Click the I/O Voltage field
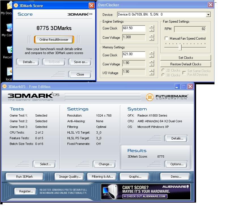Image resolution: width=238 pixels, height=208 pixels. point(134,72)
